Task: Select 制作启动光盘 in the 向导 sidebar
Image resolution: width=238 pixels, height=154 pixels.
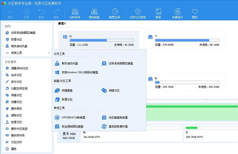Action: [x=16, y=46]
